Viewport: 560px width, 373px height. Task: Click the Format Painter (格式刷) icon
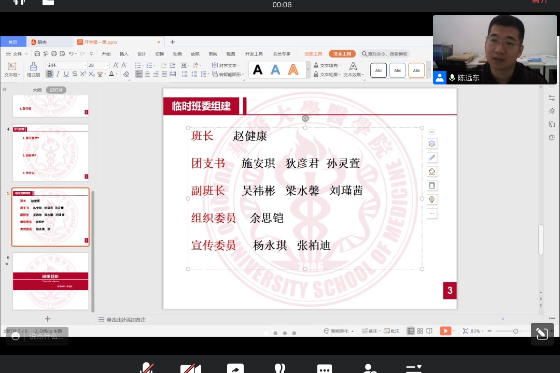tap(33, 69)
